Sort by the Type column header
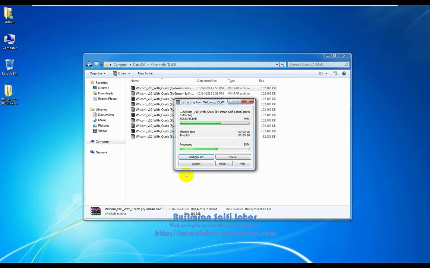 coord(241,81)
